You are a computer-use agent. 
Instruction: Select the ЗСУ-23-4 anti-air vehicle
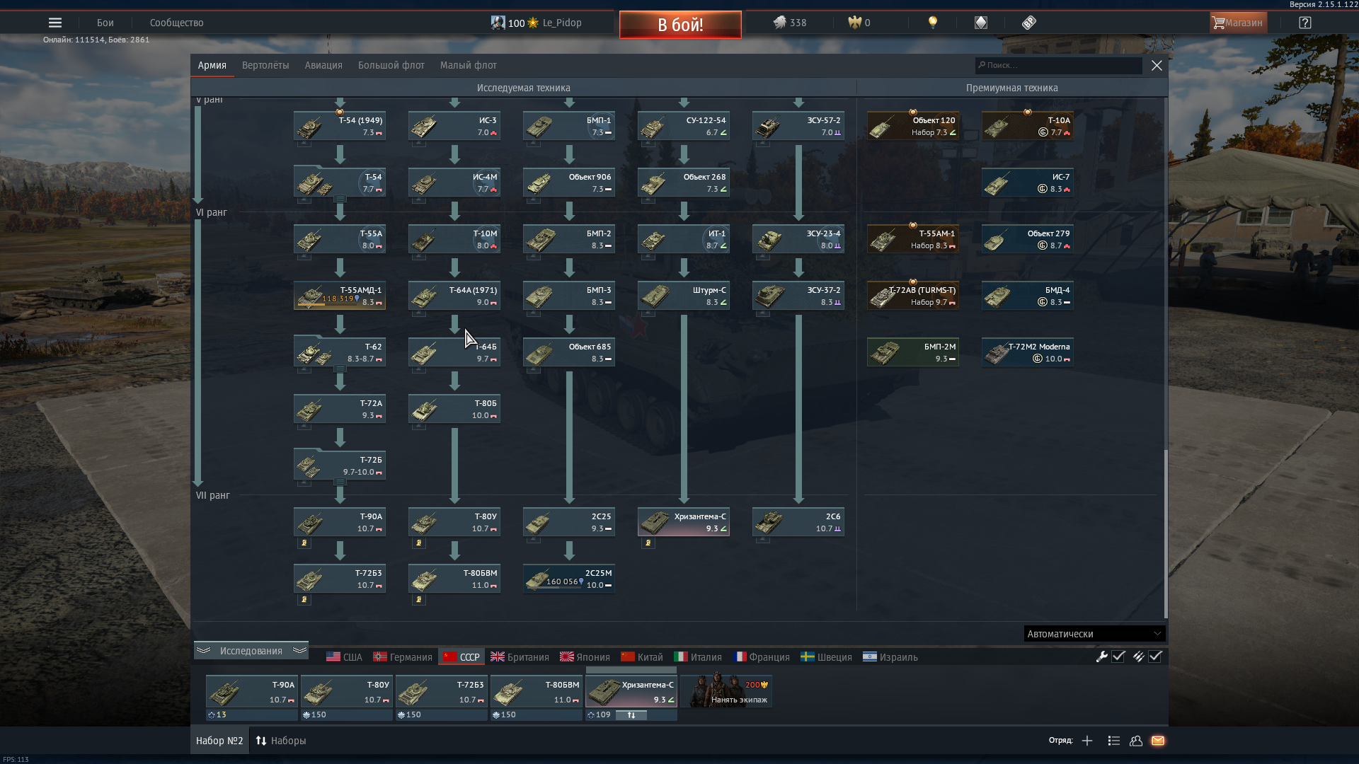[x=798, y=239]
